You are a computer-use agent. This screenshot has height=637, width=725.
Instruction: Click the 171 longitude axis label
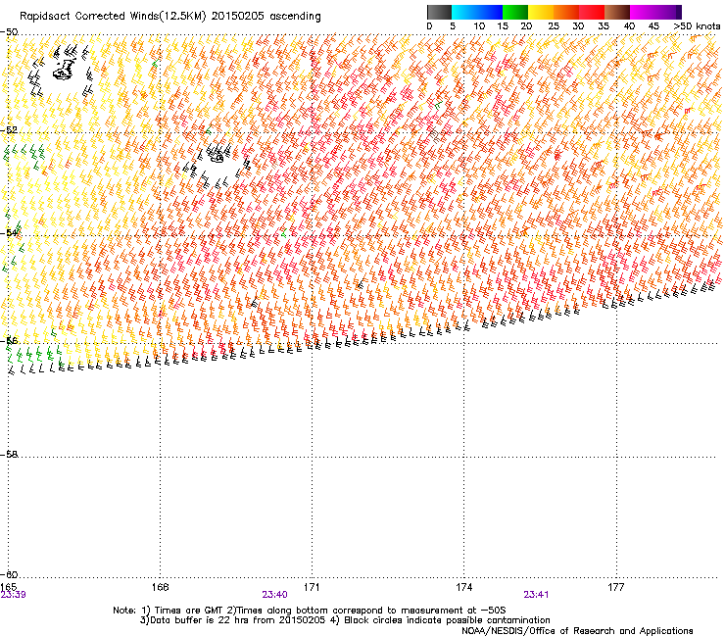312,587
